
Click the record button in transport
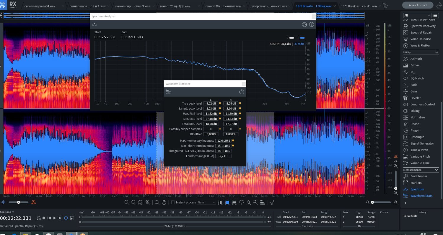[44, 218]
